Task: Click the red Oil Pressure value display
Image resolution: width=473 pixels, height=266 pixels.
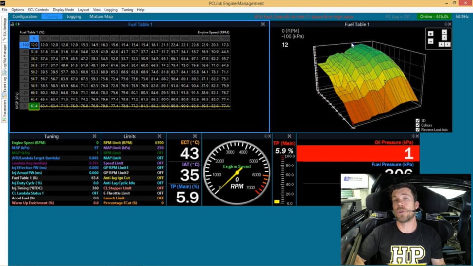Action: pyautogui.click(x=358, y=153)
